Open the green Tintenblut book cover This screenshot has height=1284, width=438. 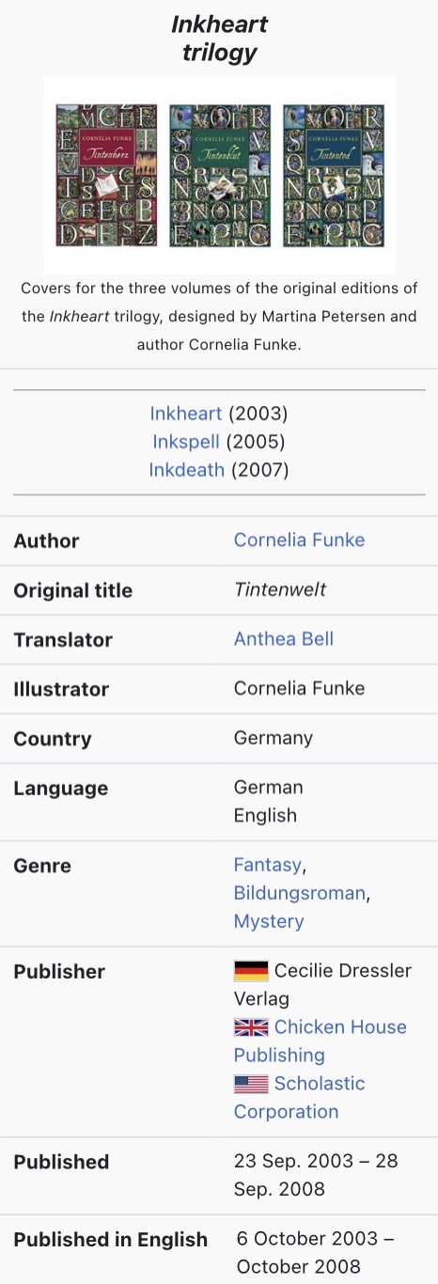220,175
